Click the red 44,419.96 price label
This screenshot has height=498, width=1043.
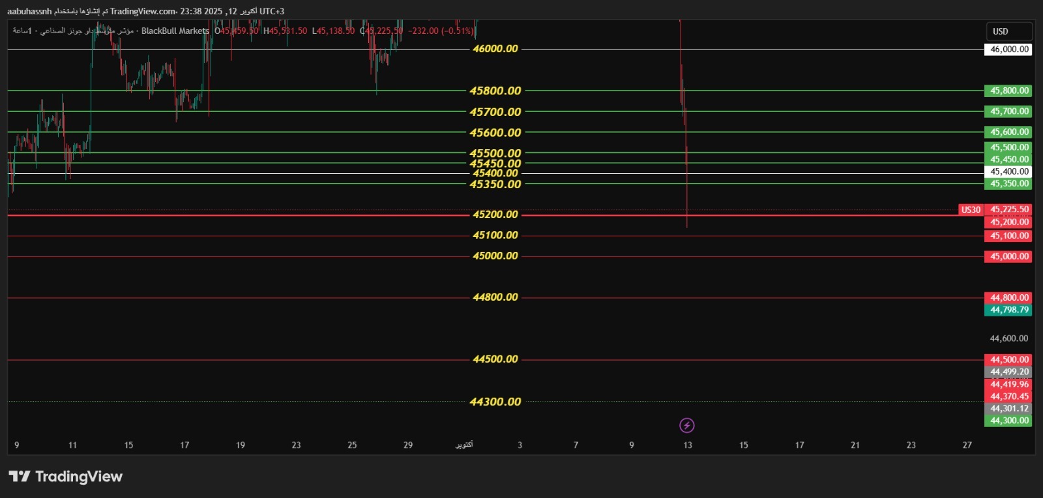click(1008, 384)
